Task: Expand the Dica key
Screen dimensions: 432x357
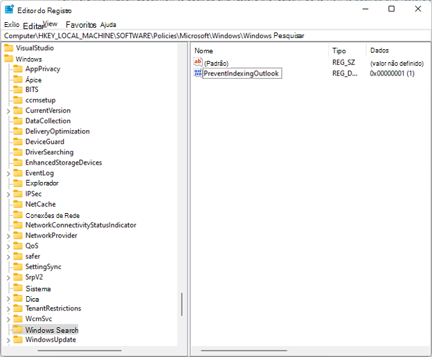Action: (8, 299)
